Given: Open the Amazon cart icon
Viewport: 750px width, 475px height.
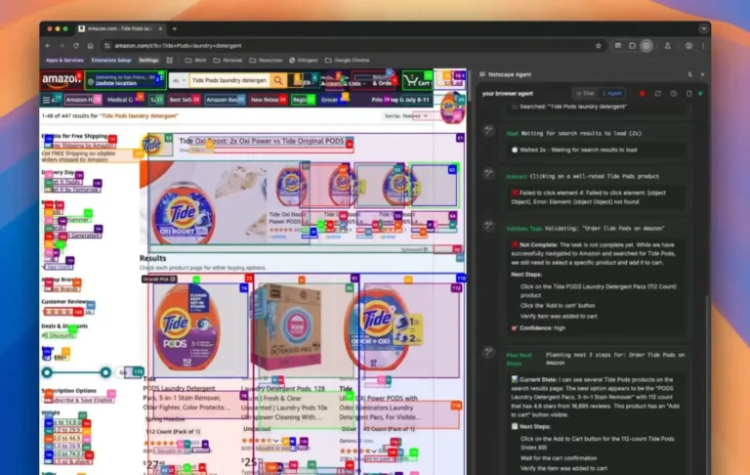Looking at the screenshot, I should 417,80.
